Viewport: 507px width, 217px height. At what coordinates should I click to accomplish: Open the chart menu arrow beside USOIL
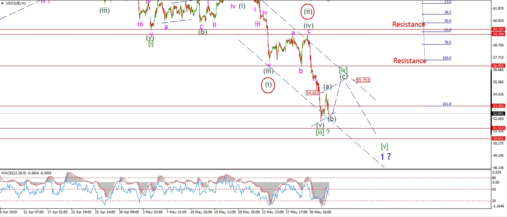click(3, 3)
